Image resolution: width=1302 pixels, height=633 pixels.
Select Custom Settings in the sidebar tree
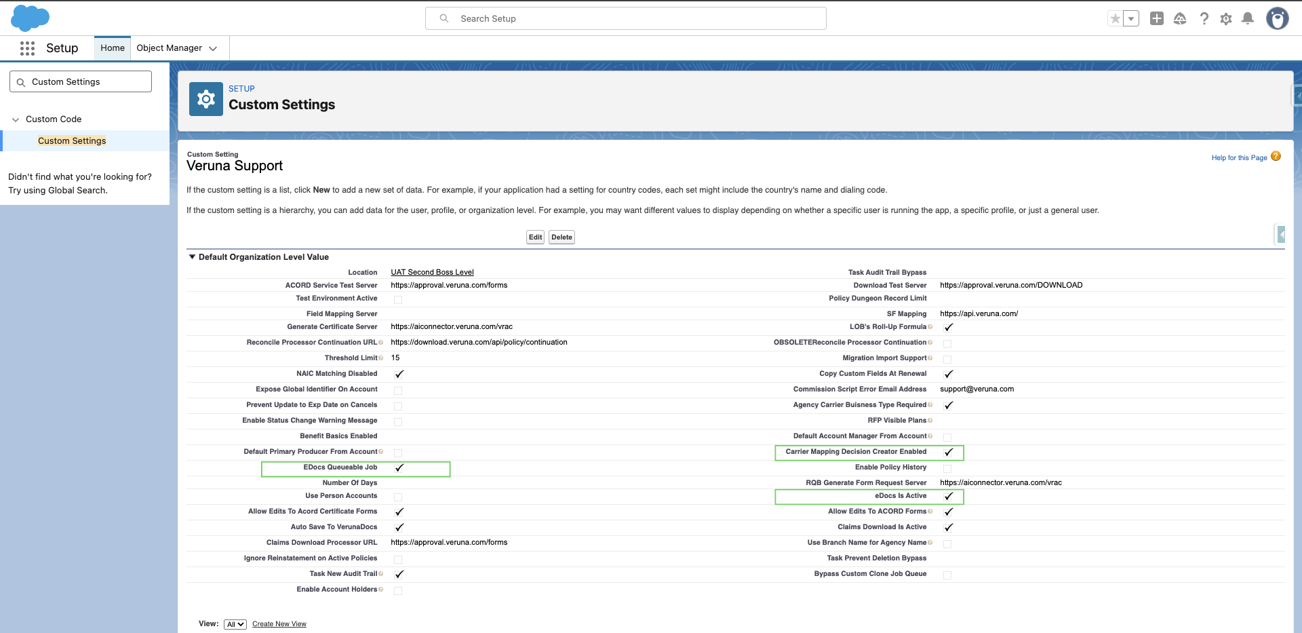coord(72,141)
